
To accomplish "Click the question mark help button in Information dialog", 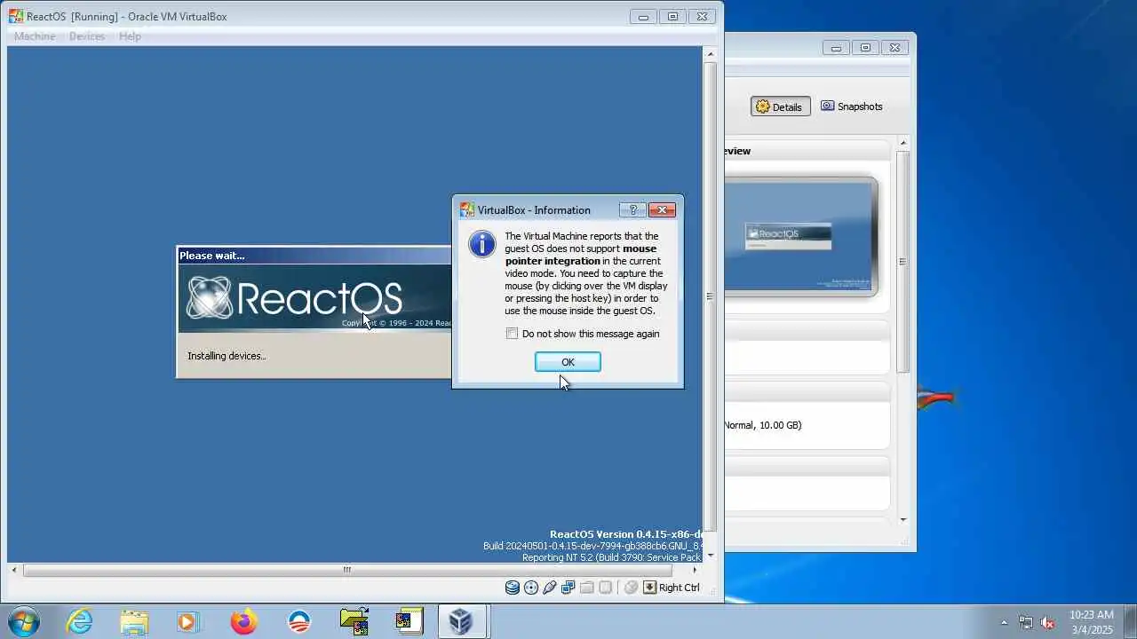I will coord(632,210).
